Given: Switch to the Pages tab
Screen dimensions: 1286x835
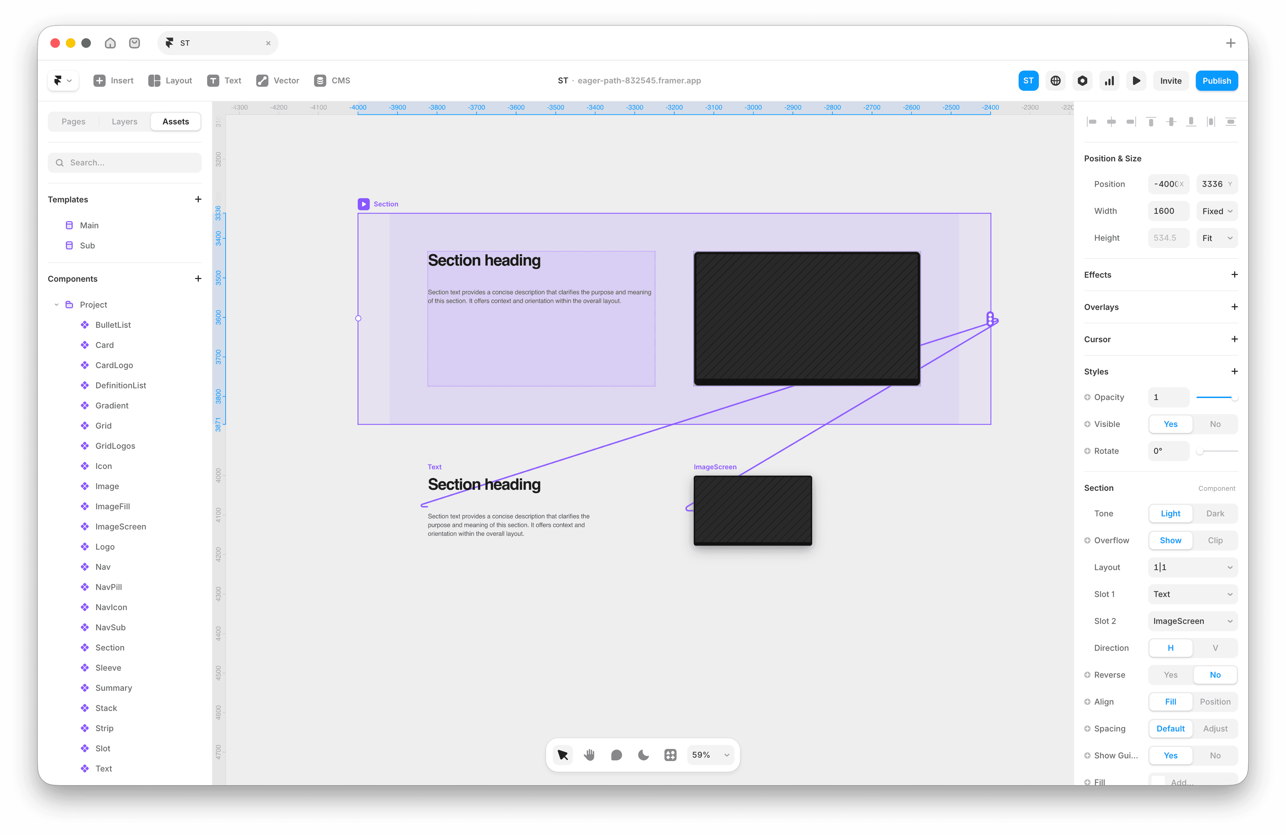Looking at the screenshot, I should pos(74,121).
